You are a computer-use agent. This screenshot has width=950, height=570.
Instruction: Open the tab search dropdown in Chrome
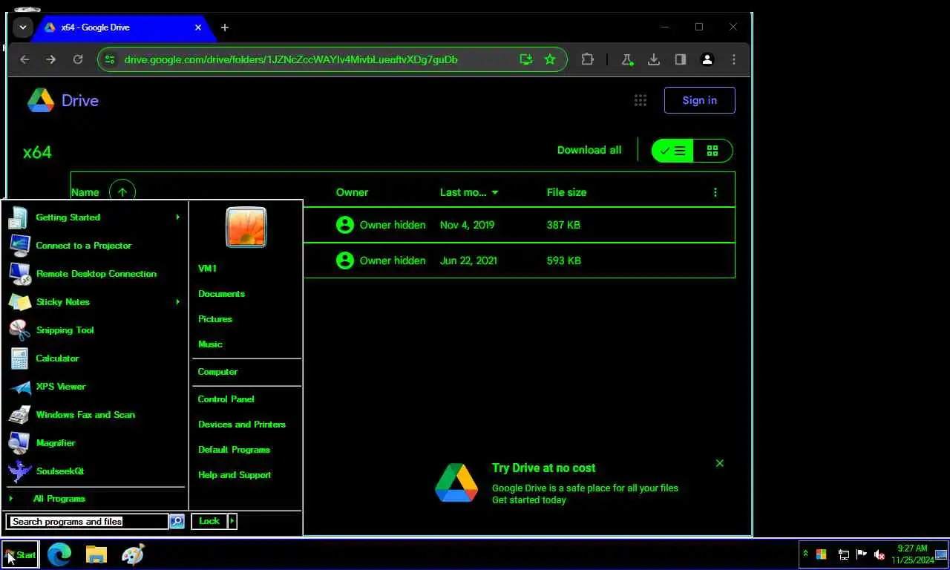[x=23, y=27]
